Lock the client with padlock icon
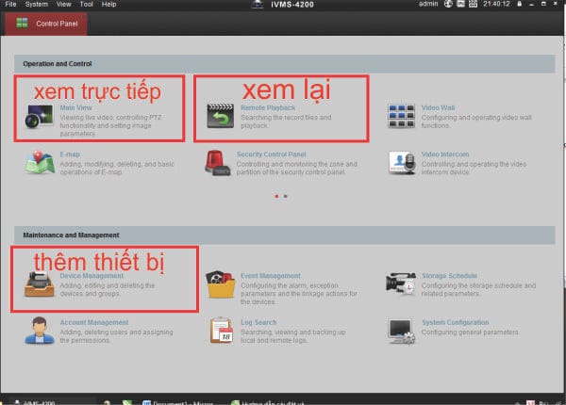566x405 pixels. coord(519,4)
